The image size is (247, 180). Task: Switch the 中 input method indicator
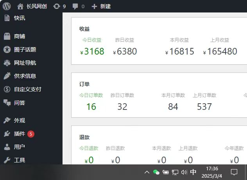(193, 172)
